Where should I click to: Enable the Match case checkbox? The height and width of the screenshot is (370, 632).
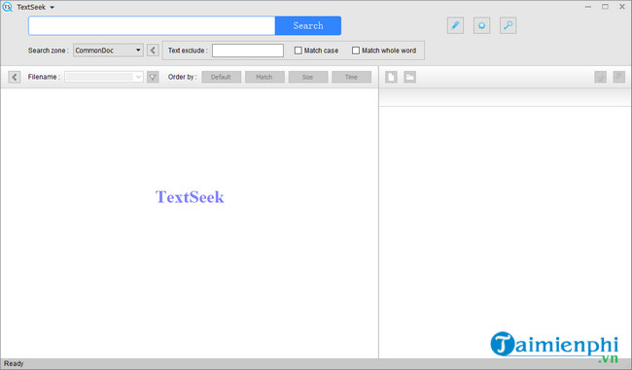[298, 50]
